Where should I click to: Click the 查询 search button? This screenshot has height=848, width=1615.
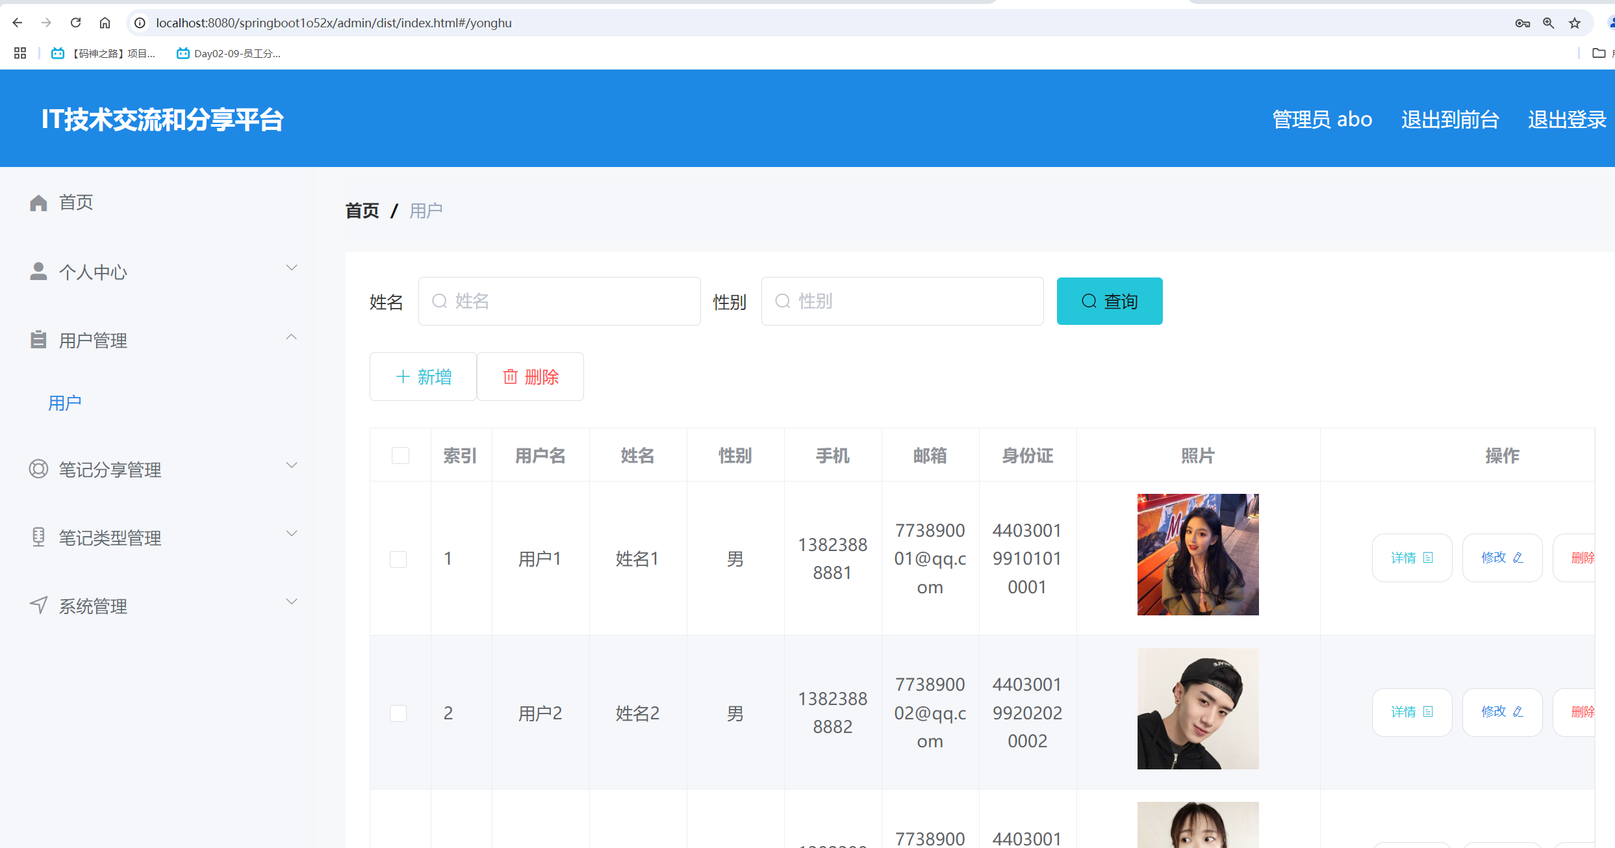pos(1109,302)
